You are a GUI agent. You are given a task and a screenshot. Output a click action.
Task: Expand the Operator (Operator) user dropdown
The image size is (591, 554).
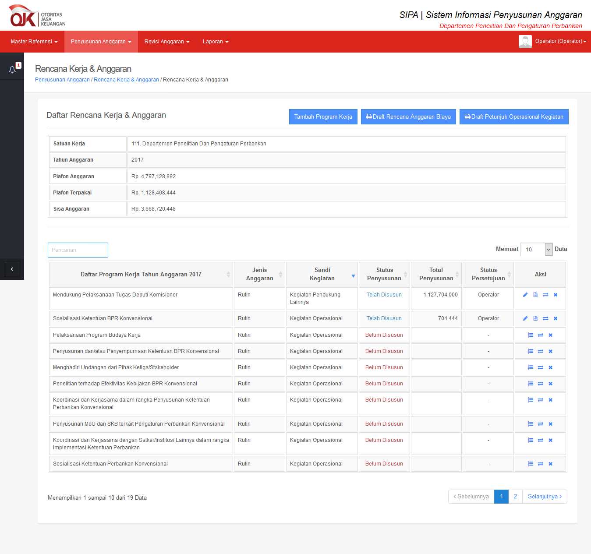point(560,41)
